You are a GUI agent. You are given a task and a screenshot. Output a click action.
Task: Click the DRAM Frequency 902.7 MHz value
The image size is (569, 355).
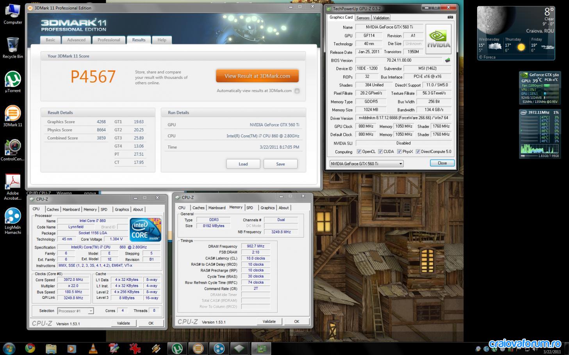[255, 246]
